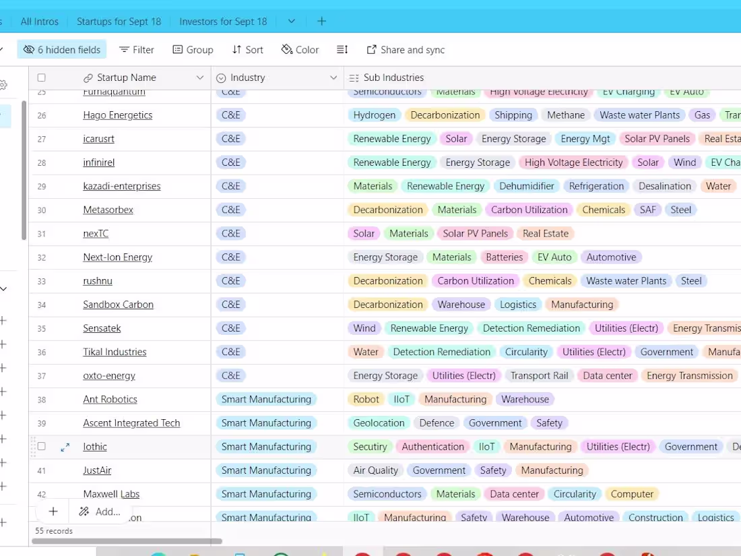Add a new table with plus icon

coord(321,22)
